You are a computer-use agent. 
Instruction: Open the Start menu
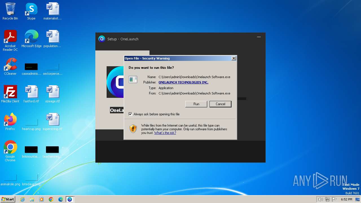8,199
